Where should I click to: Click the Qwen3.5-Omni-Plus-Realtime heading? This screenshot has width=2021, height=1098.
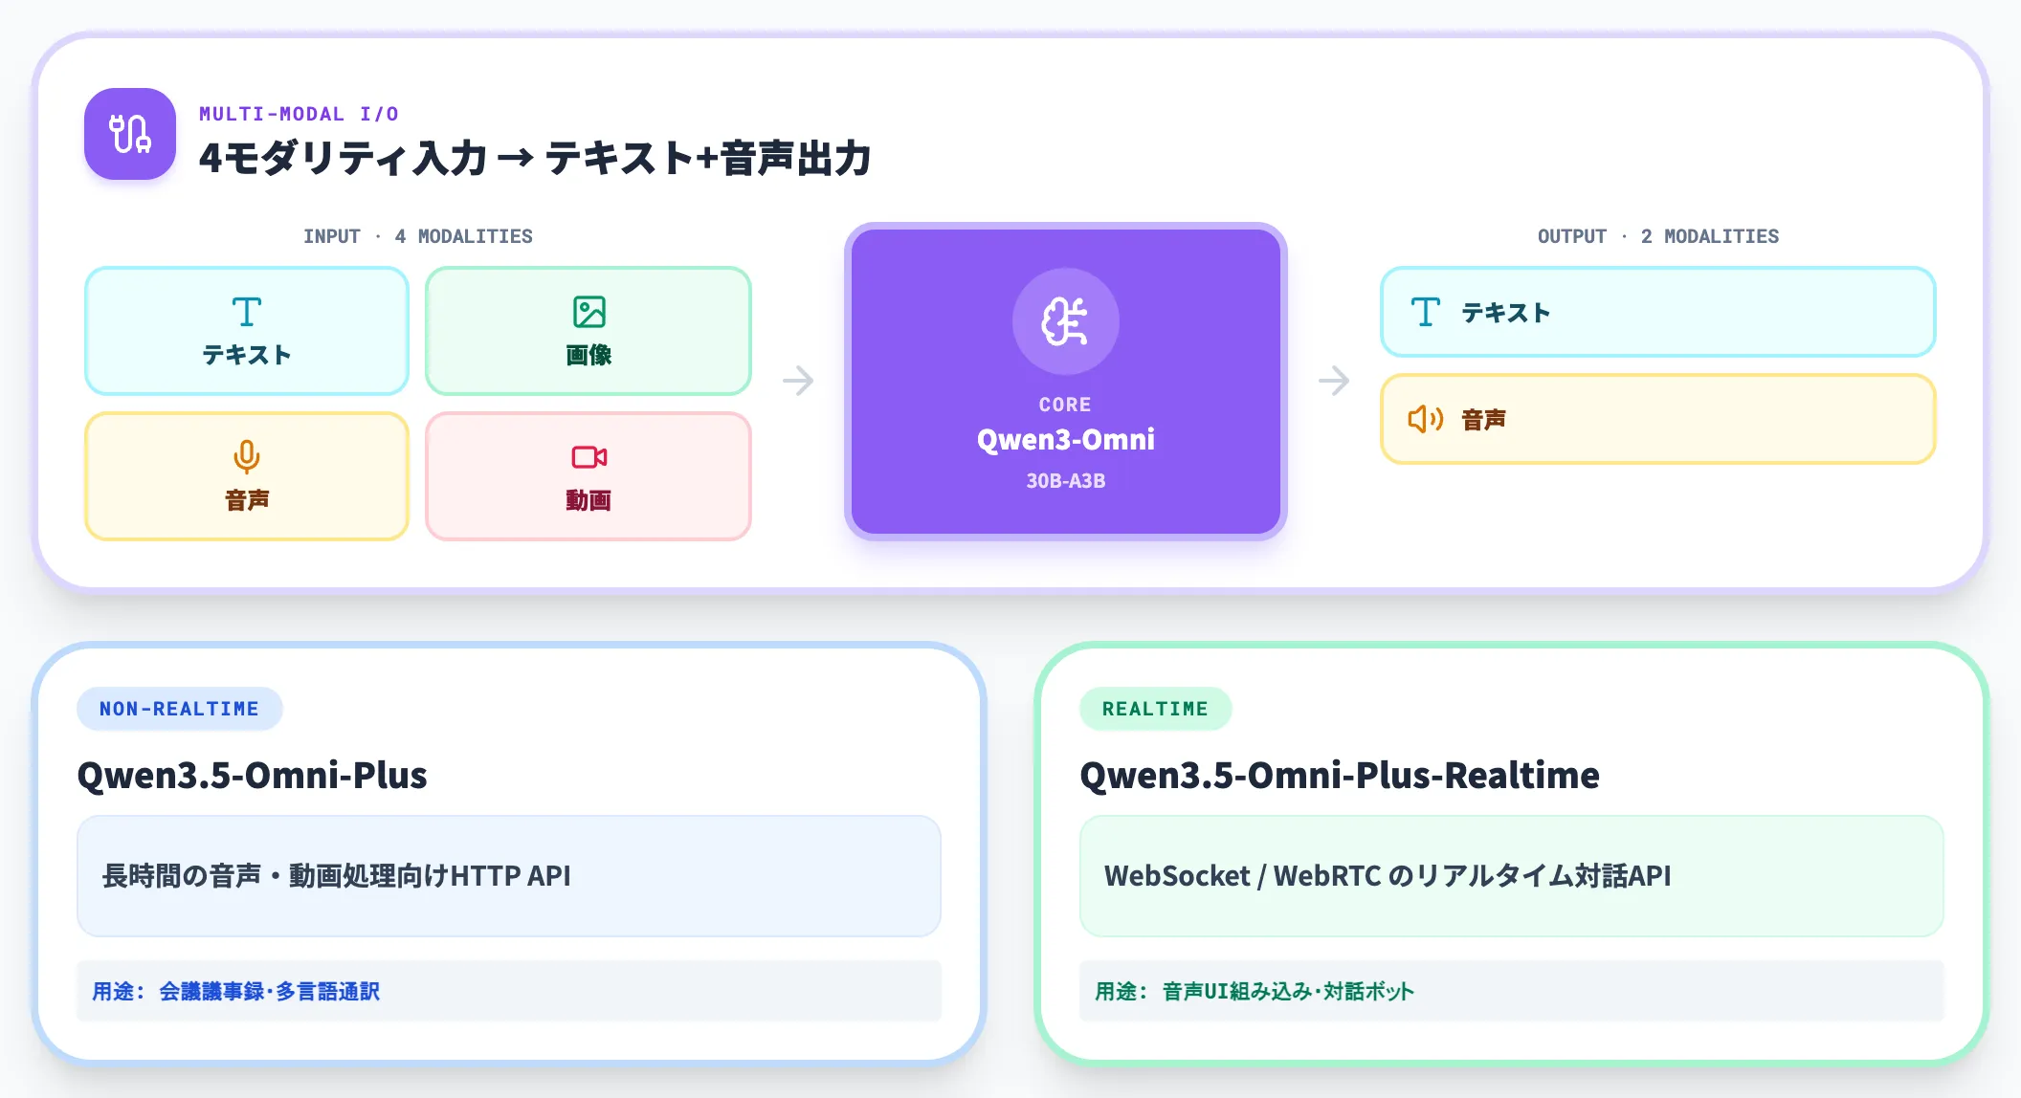coord(1340,775)
